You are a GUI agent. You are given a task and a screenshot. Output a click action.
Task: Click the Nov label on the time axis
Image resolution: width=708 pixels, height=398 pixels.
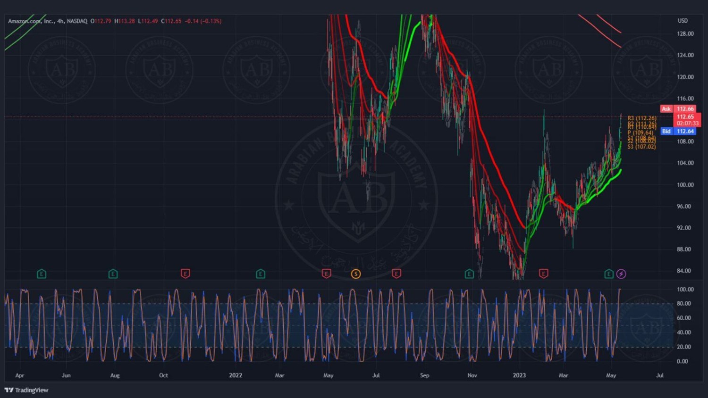tap(472, 375)
